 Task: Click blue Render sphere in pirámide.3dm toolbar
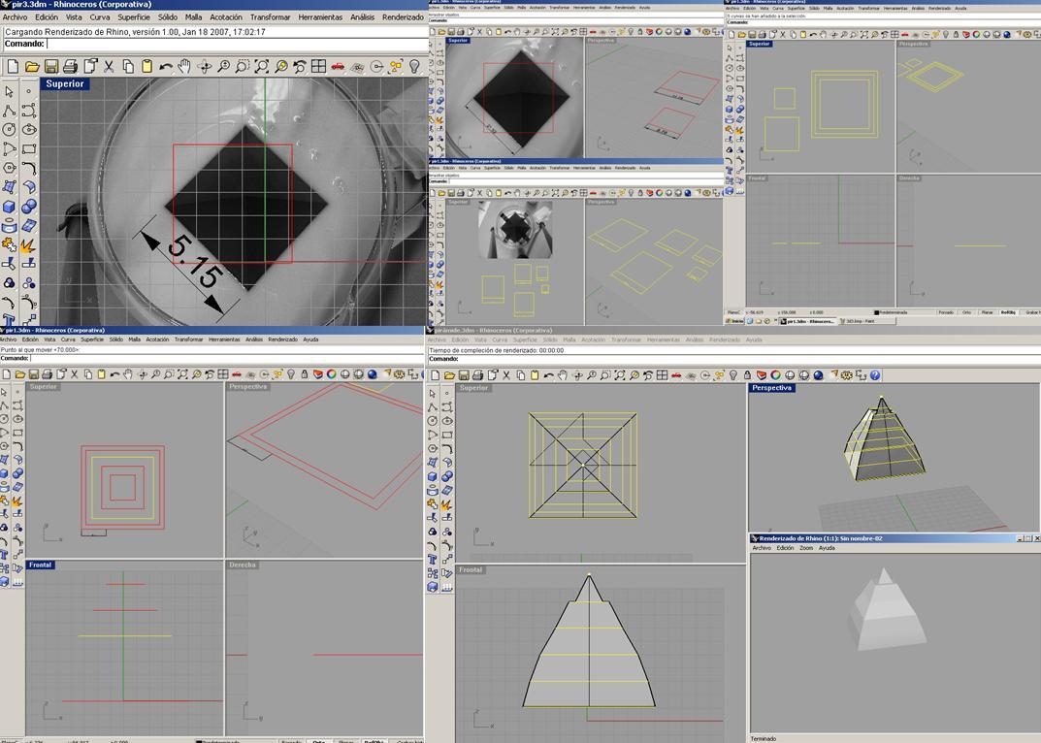pyautogui.click(x=819, y=375)
